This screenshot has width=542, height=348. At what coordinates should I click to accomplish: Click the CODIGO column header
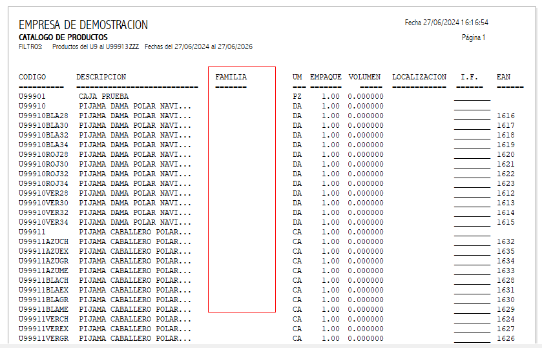click(x=32, y=77)
